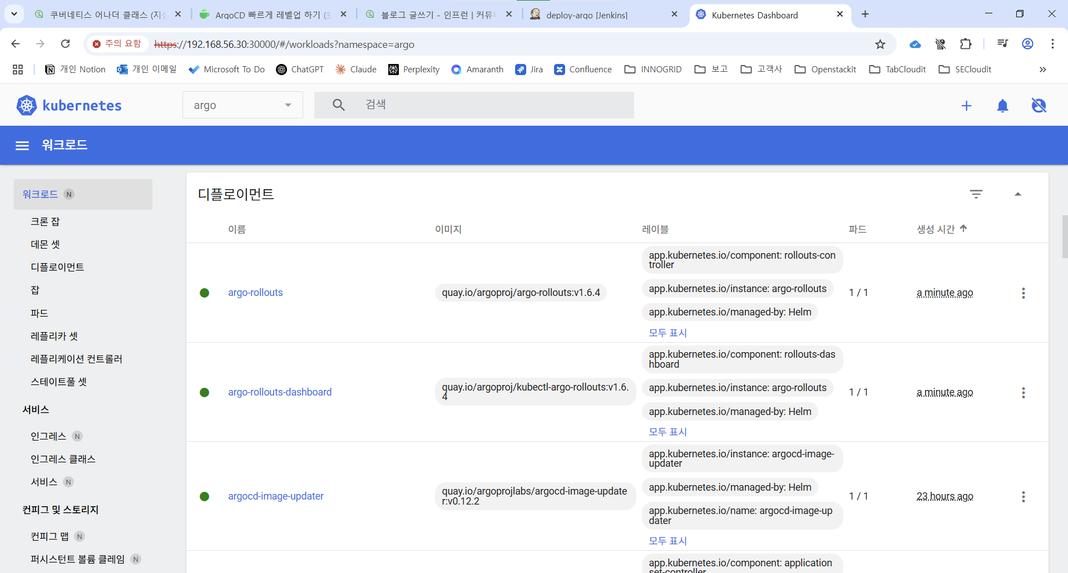Open the INNOGRID bookmark folder
Image resolution: width=1068 pixels, height=573 pixels.
[653, 70]
